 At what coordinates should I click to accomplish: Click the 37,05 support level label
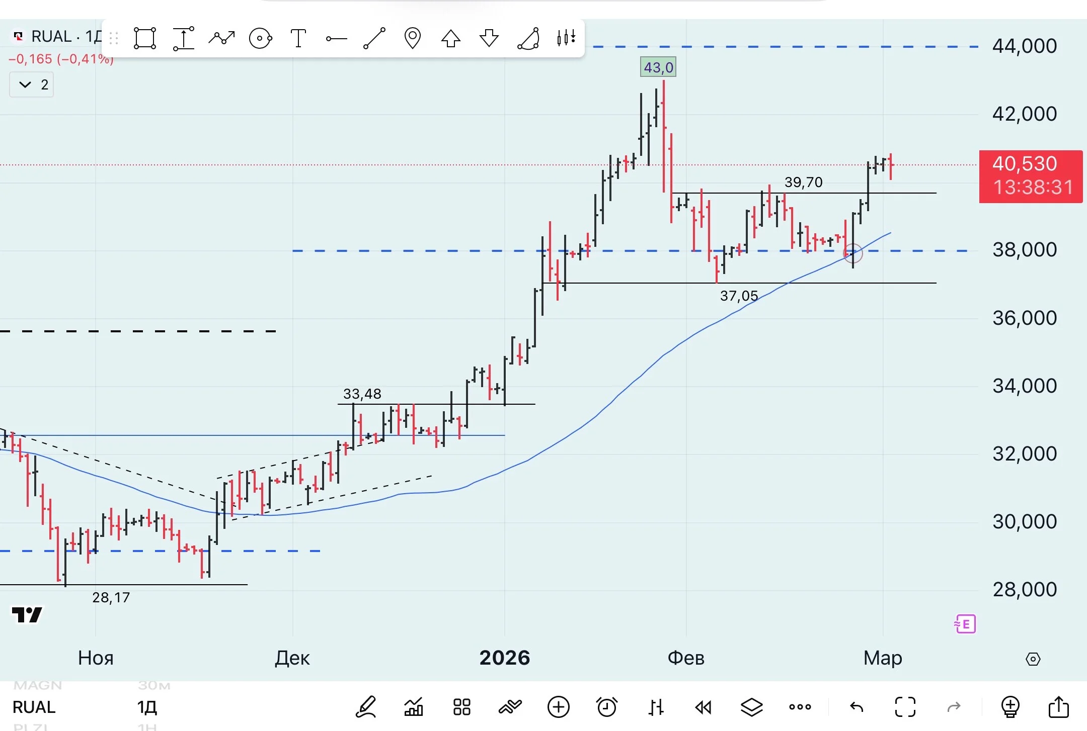click(x=739, y=296)
